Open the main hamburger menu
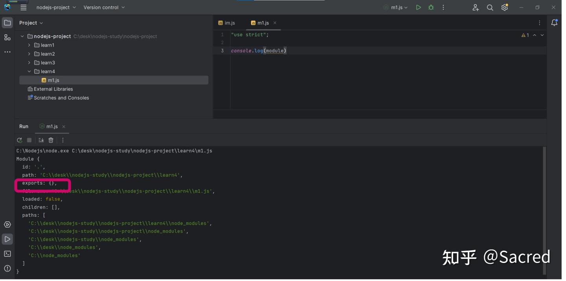 (x=24, y=7)
